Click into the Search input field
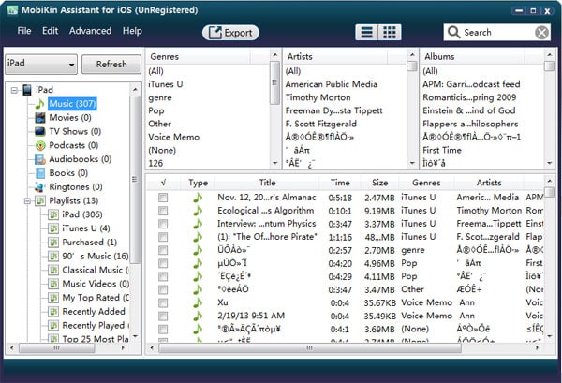The image size is (562, 383). pos(497,32)
